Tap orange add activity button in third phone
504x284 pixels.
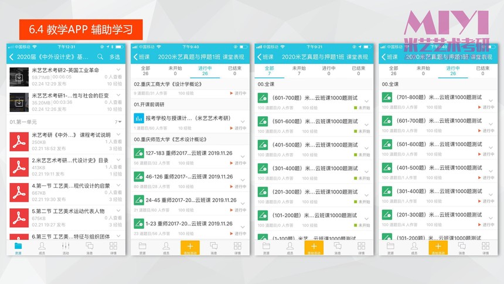click(314, 248)
